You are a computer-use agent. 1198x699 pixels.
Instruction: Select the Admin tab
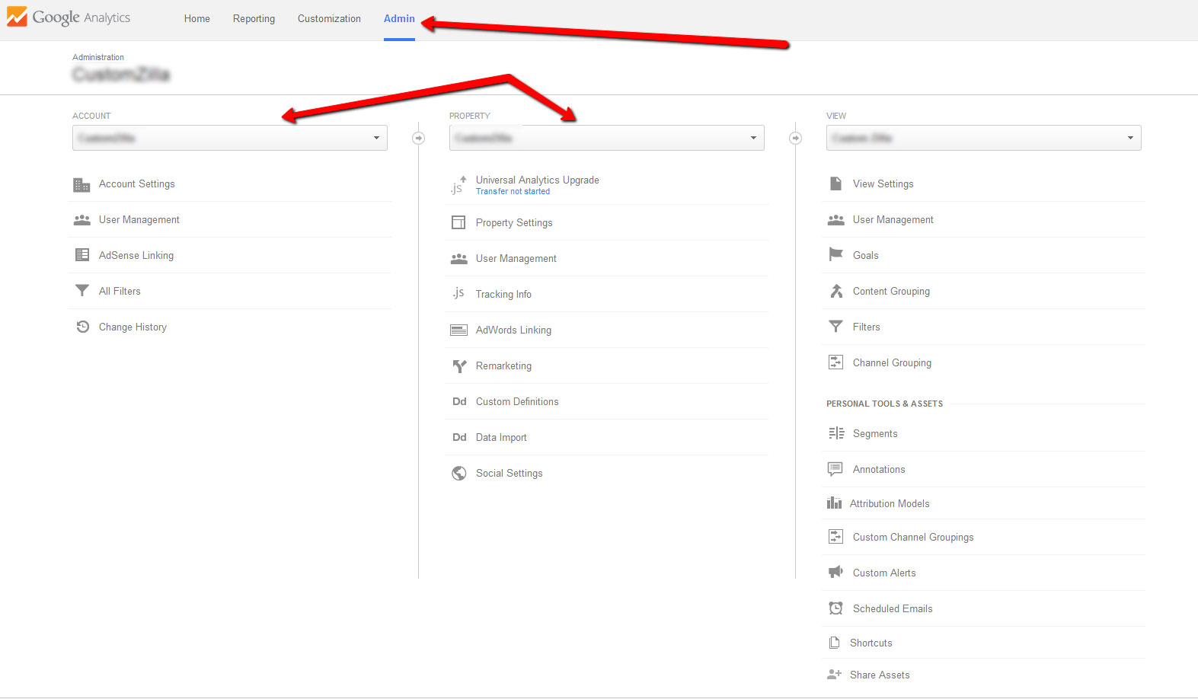tap(399, 18)
